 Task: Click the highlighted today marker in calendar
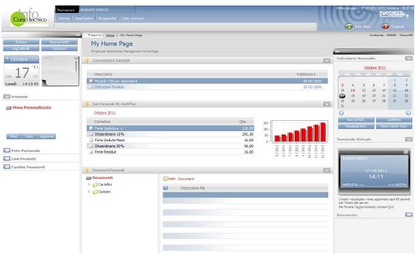[343, 96]
